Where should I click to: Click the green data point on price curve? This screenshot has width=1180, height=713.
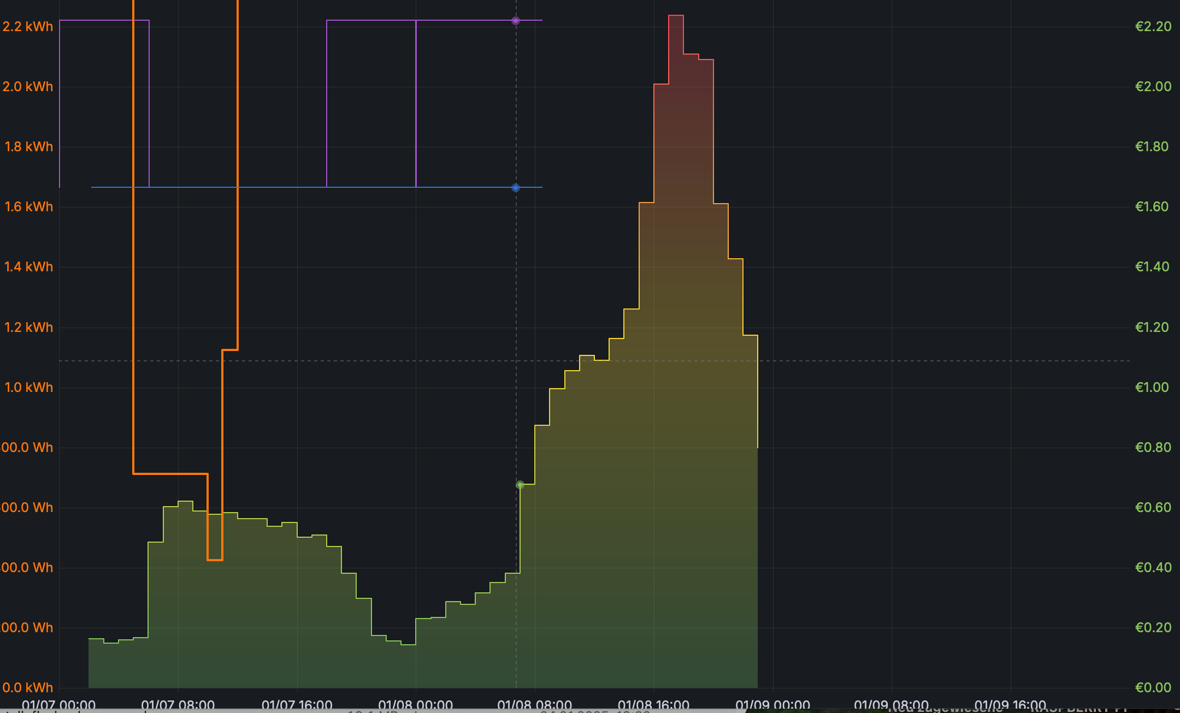point(520,485)
